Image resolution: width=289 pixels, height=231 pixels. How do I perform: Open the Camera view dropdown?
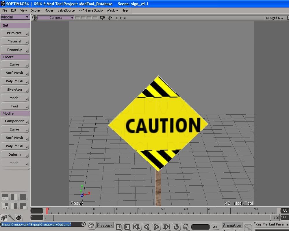[56, 18]
